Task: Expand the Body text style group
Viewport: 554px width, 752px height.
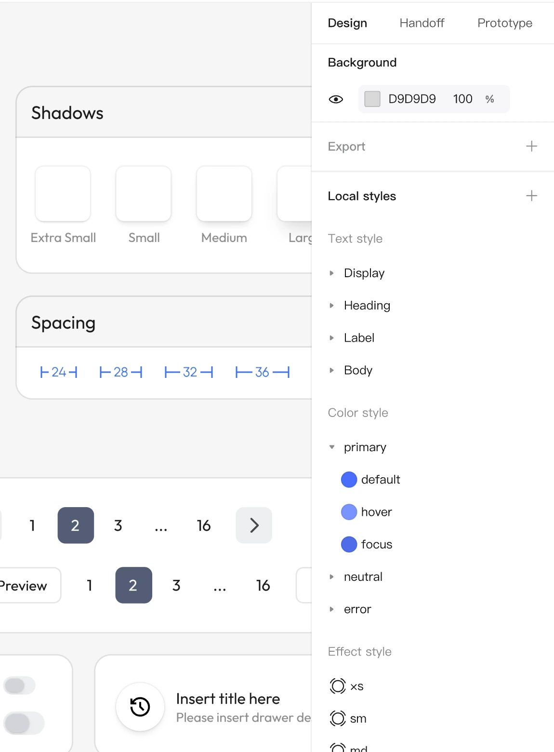Action: (x=331, y=370)
